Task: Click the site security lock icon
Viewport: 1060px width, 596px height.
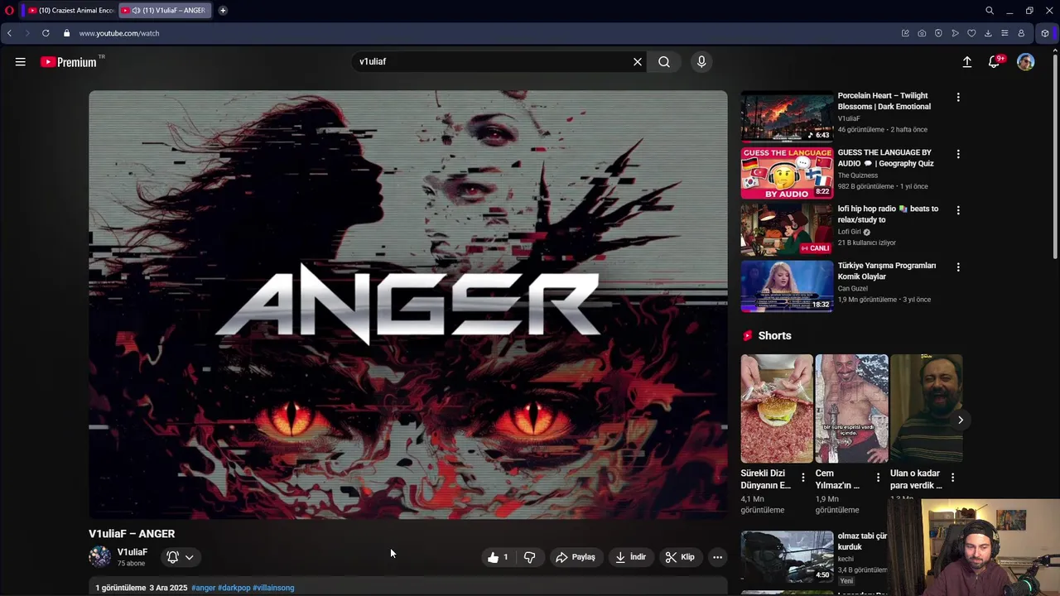Action: (67, 33)
